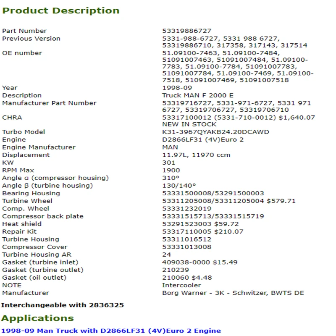This screenshot has height=336, width=336.
Task: Click the 'Turbo Model' label
Action: pos(24,132)
